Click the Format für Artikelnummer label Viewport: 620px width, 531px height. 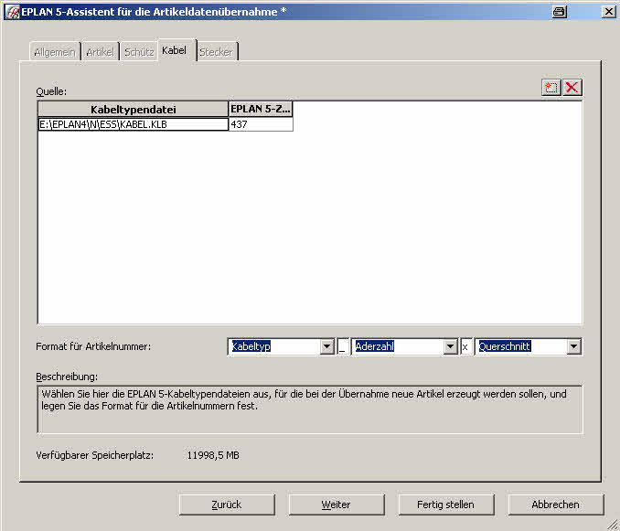tap(93, 347)
